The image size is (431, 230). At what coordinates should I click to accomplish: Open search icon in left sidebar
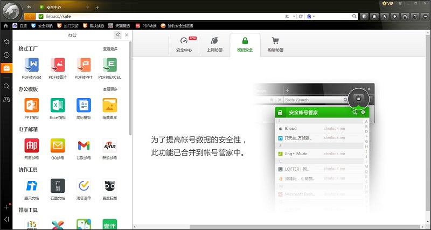click(6, 86)
